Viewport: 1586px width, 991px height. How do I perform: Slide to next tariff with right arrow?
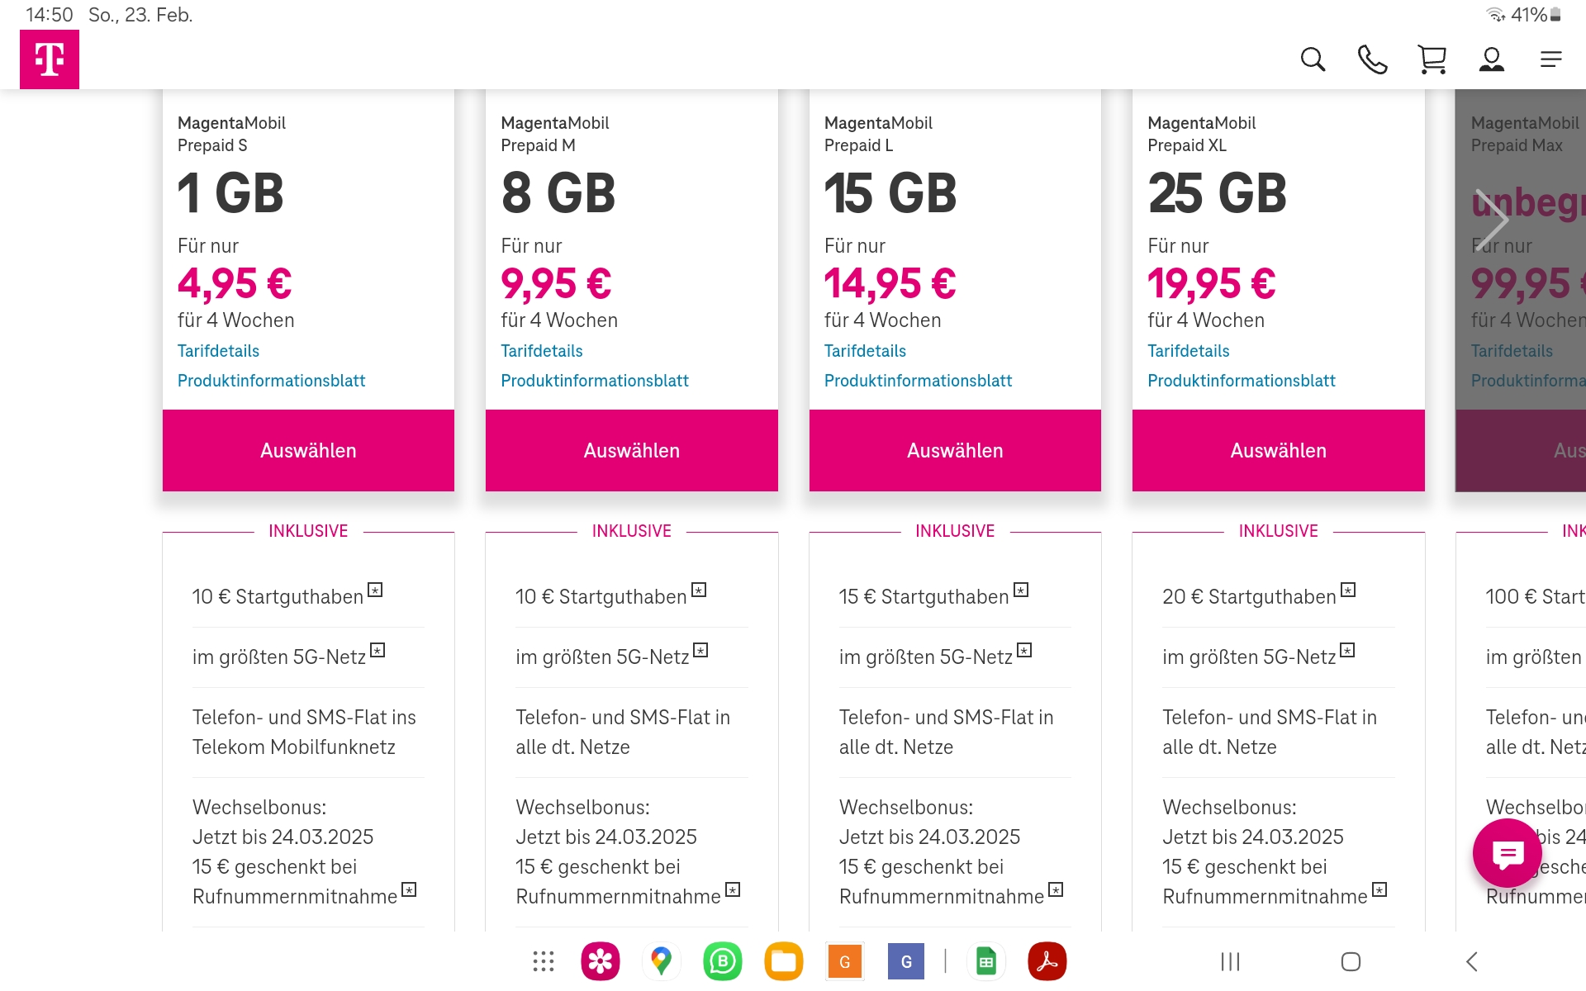click(x=1492, y=220)
